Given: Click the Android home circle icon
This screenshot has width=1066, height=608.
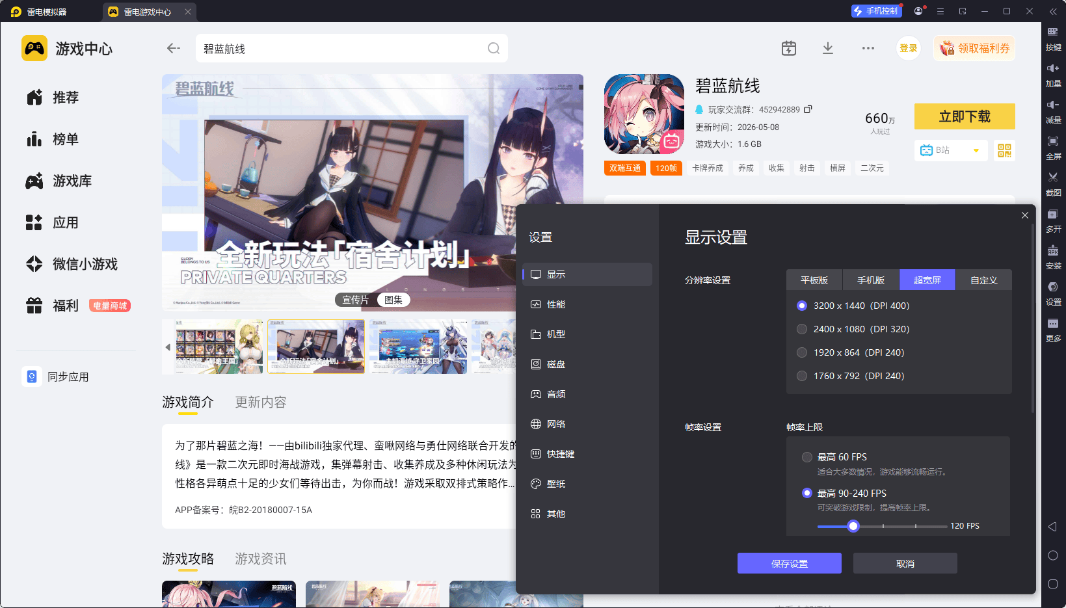Looking at the screenshot, I should click(1053, 555).
